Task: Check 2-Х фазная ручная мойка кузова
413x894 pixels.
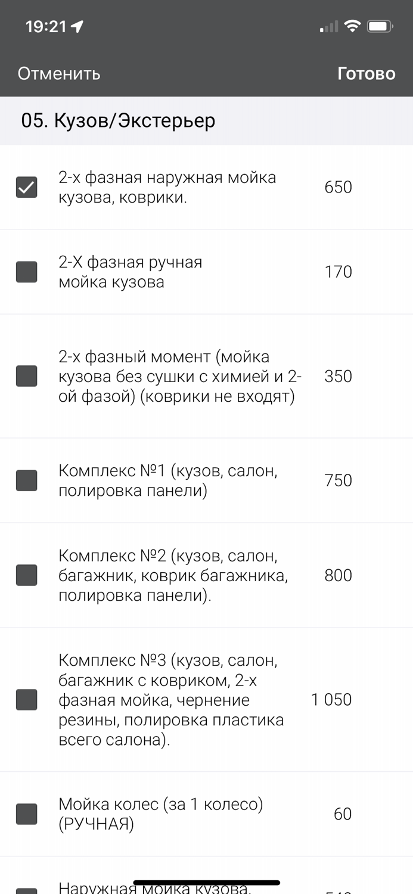Action: (26, 271)
